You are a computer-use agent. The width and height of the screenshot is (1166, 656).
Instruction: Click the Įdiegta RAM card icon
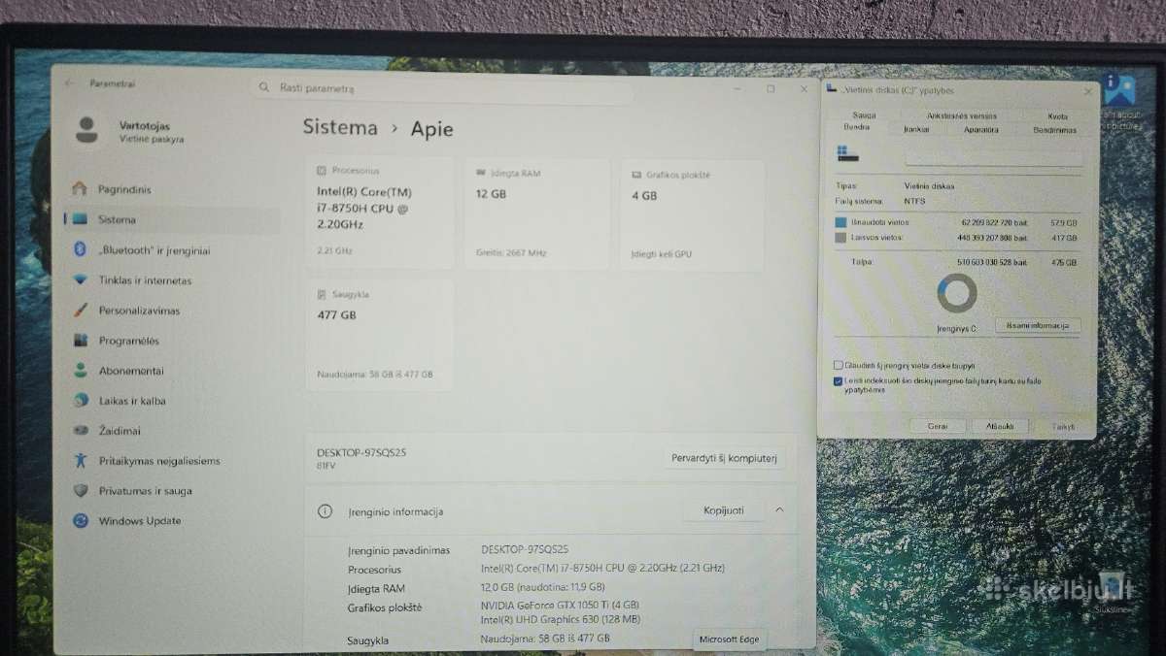[481, 173]
